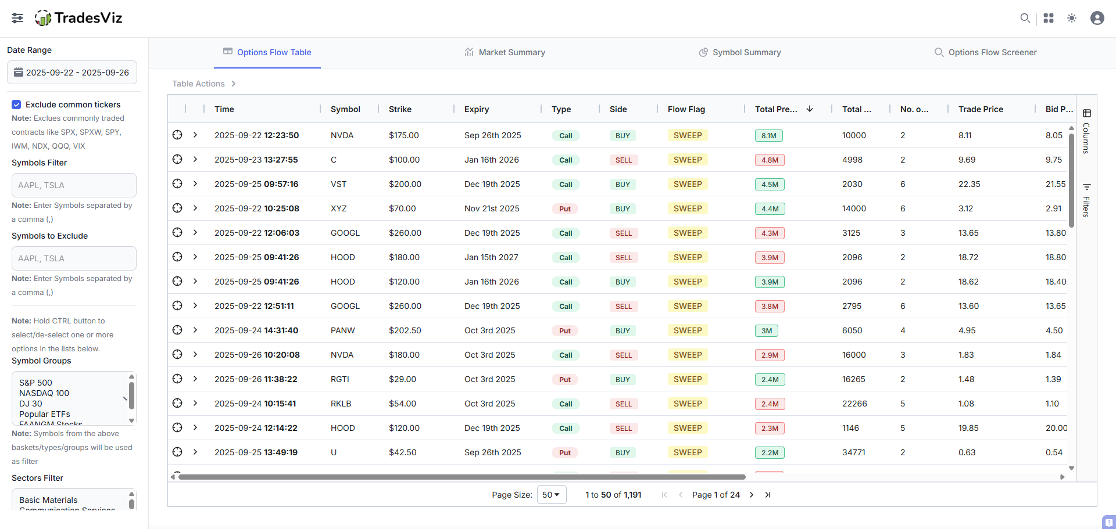
Task: Expand the HOOD 09:41:26 $180.00 row
Action: pyautogui.click(x=195, y=257)
